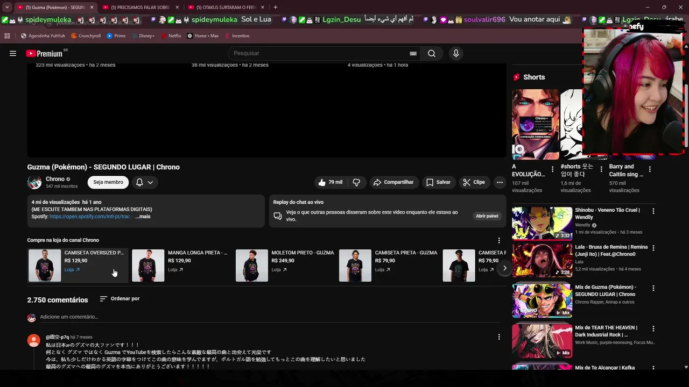This screenshot has width=689, height=387.
Task: Open Mix de Guzma (Pokémon) playlist
Action: 542,300
